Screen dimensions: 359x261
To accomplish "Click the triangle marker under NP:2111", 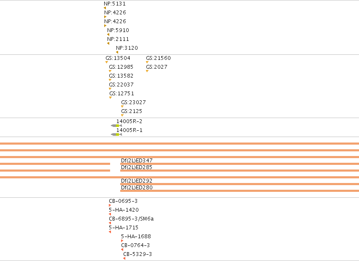I will click(108, 43).
